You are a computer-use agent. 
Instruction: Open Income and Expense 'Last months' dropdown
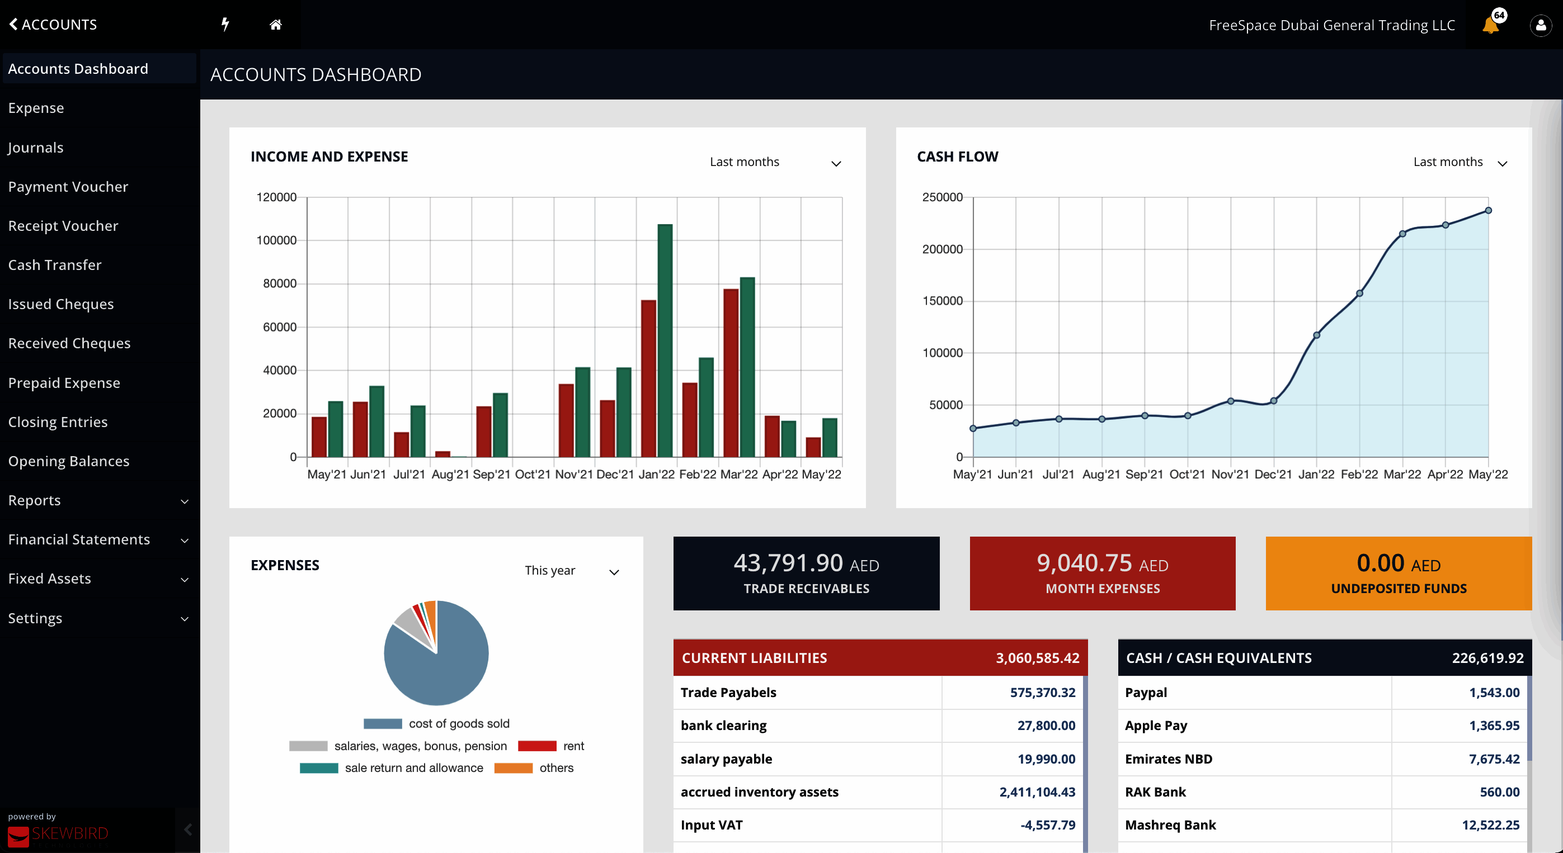[x=775, y=162]
